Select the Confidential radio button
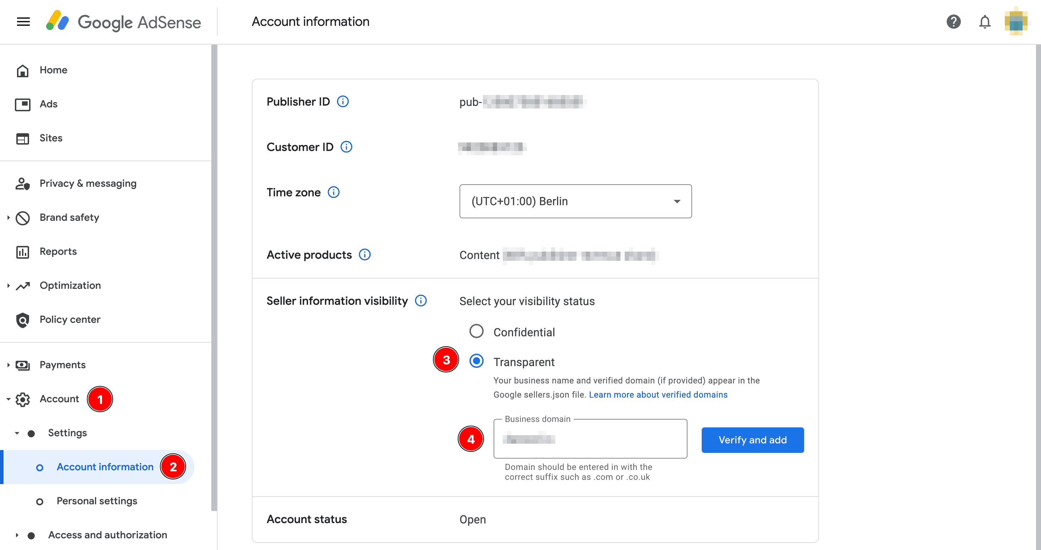The width and height of the screenshot is (1041, 550). point(476,332)
